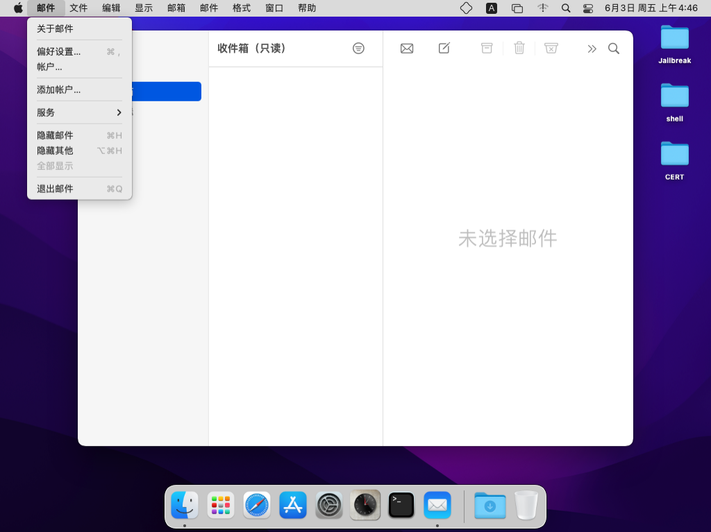Select 关于邮件 menu entry
This screenshot has width=711, height=532.
coord(80,28)
